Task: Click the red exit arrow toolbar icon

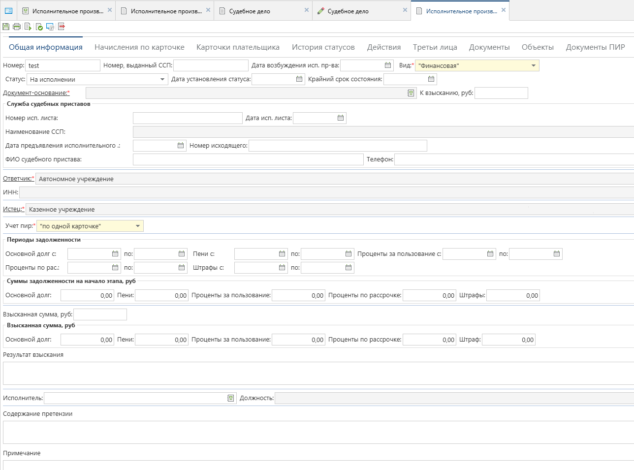Action: coord(62,27)
